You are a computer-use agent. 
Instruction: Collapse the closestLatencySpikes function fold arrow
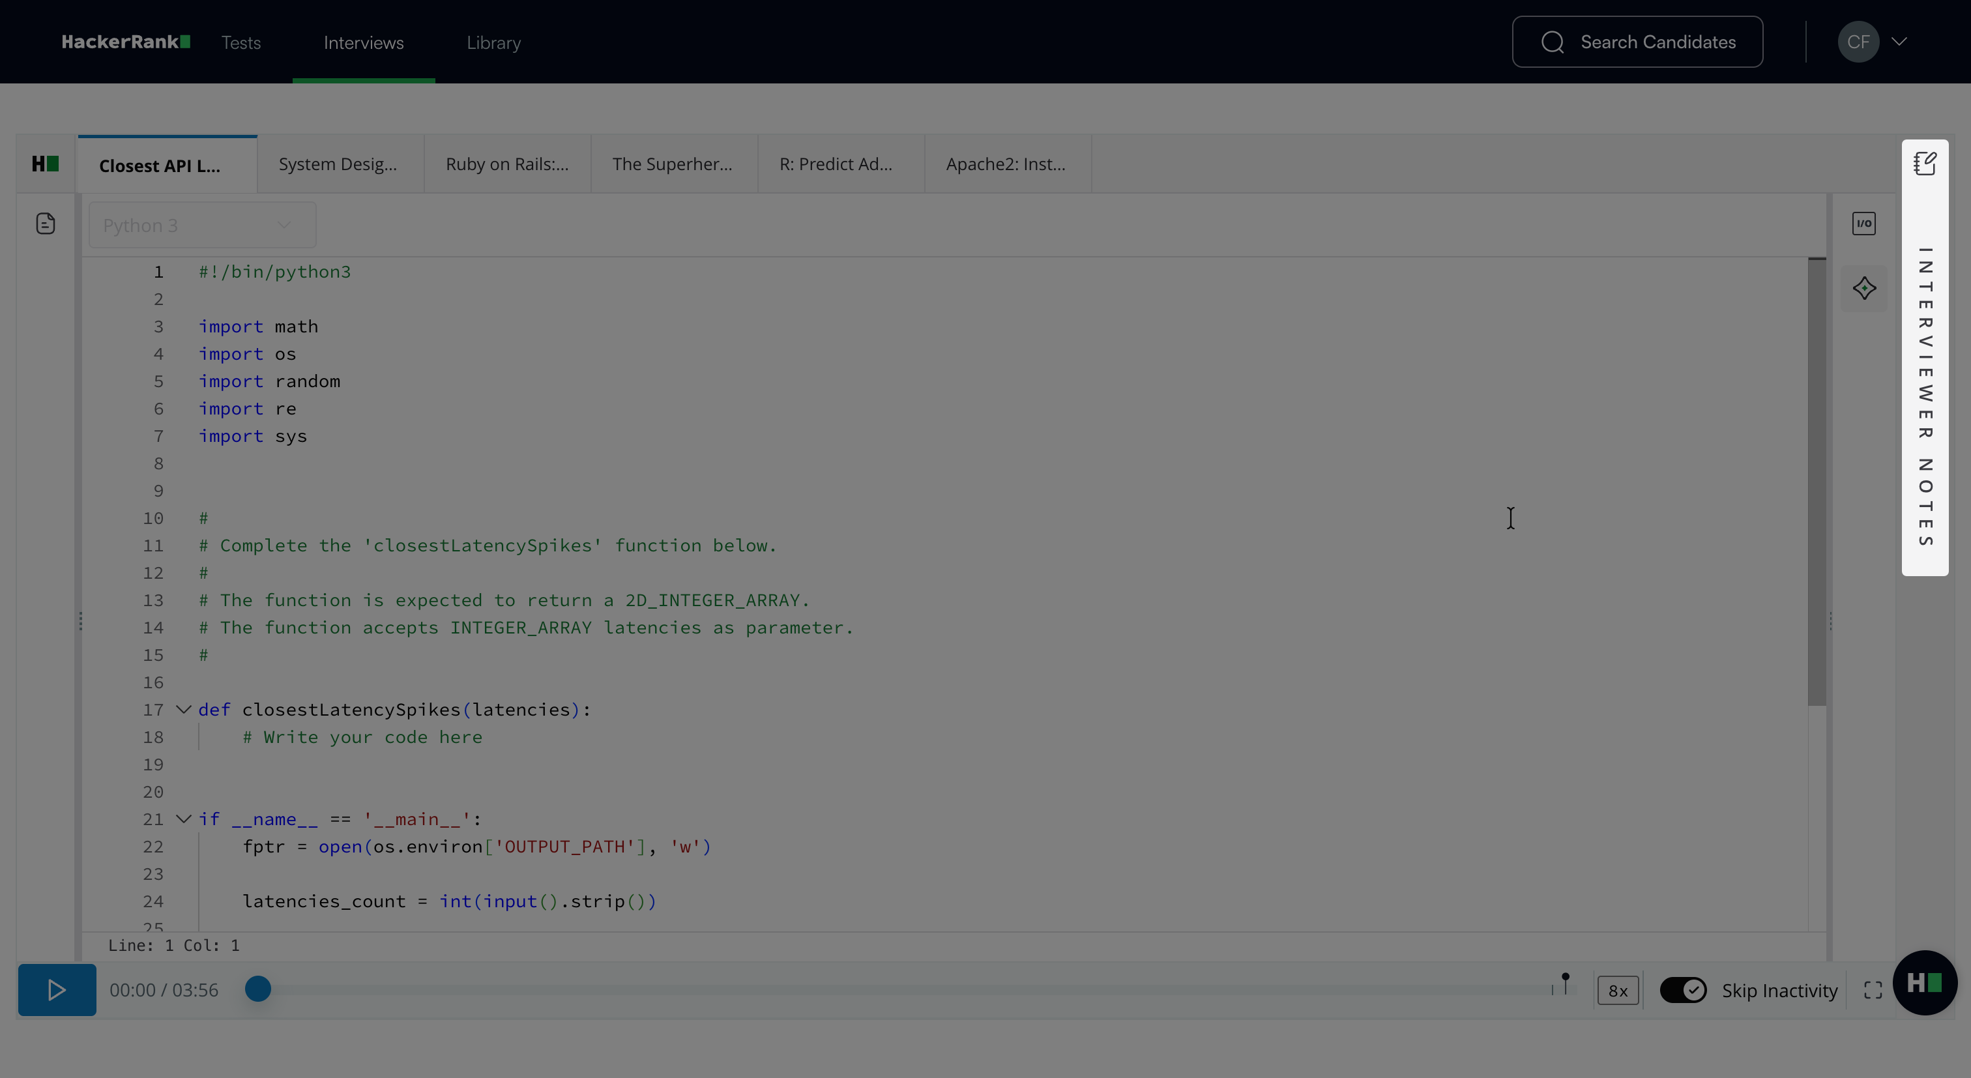[x=184, y=710]
